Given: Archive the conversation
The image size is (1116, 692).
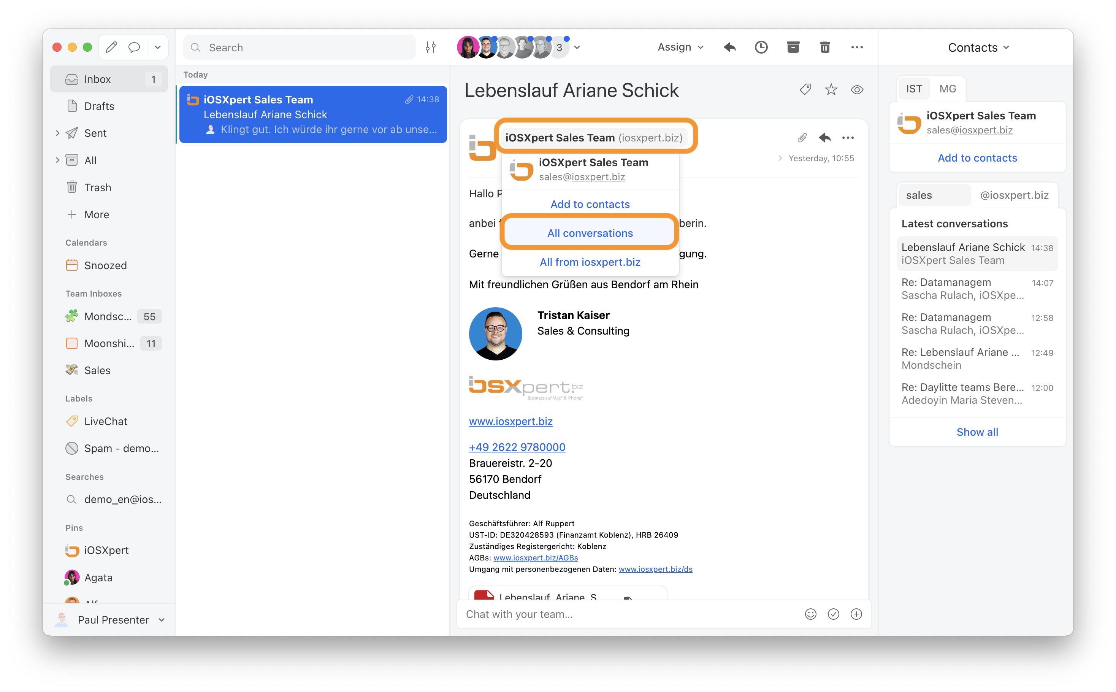Looking at the screenshot, I should pyautogui.click(x=793, y=47).
